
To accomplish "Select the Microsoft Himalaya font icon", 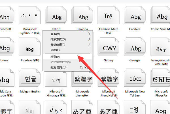I will pos(56,79).
